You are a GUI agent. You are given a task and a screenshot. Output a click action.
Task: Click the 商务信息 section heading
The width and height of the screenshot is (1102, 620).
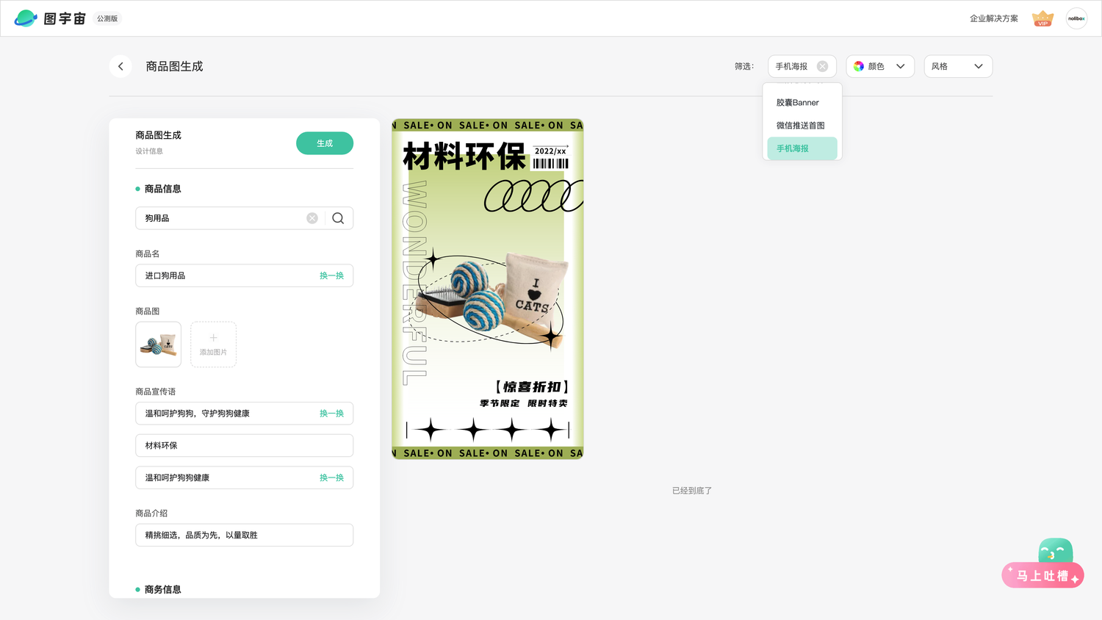coord(162,589)
